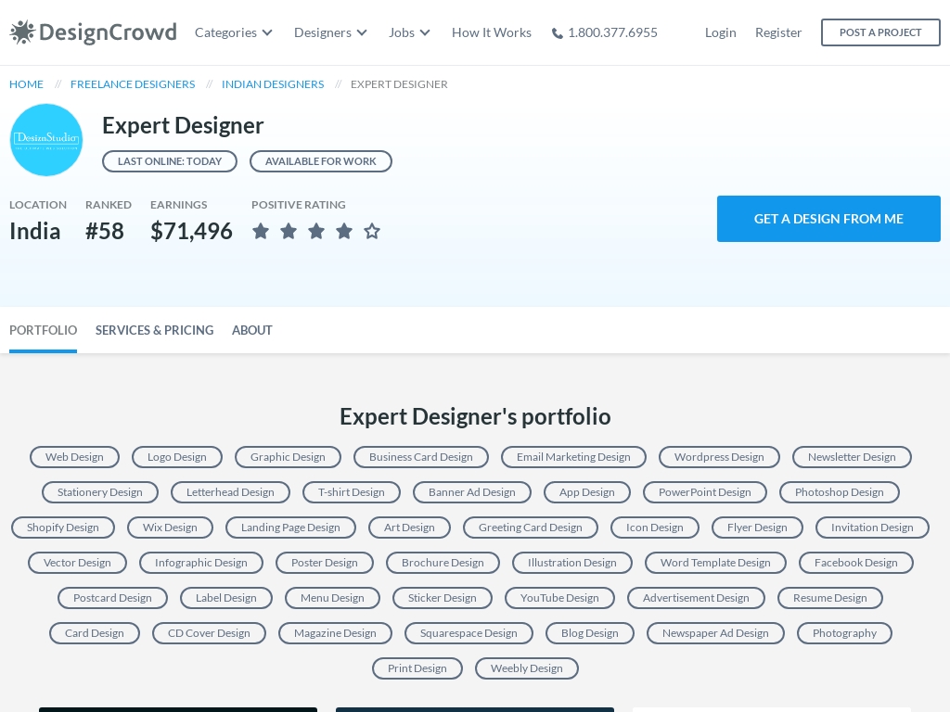The image size is (950, 712).
Task: Select the Photography filter pill
Action: tap(844, 633)
